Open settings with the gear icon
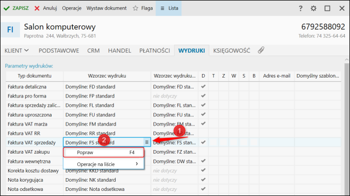This screenshot has width=350, height=196. click(x=314, y=9)
